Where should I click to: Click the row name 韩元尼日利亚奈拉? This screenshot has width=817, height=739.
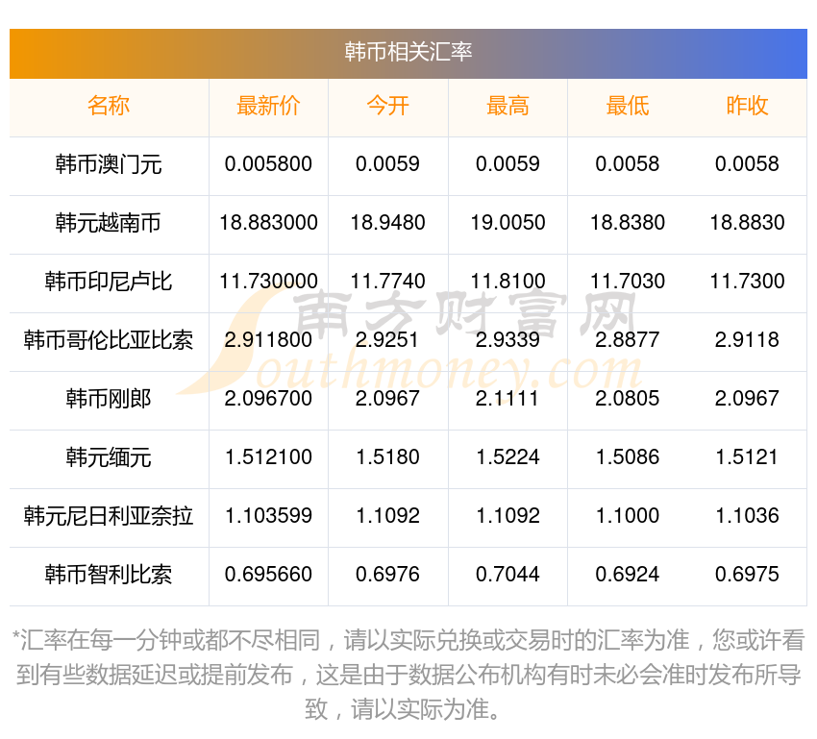click(109, 516)
